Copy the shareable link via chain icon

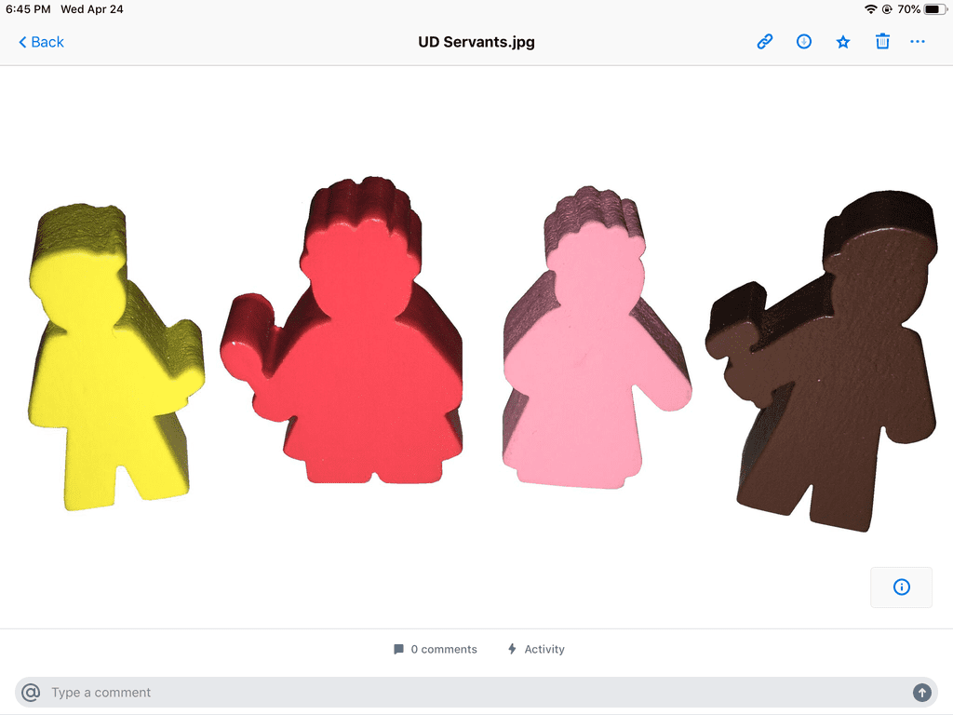tap(765, 42)
